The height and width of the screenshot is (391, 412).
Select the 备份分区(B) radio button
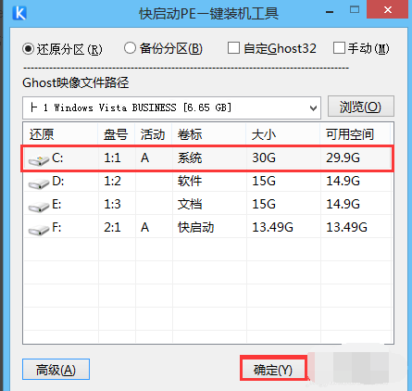130,48
